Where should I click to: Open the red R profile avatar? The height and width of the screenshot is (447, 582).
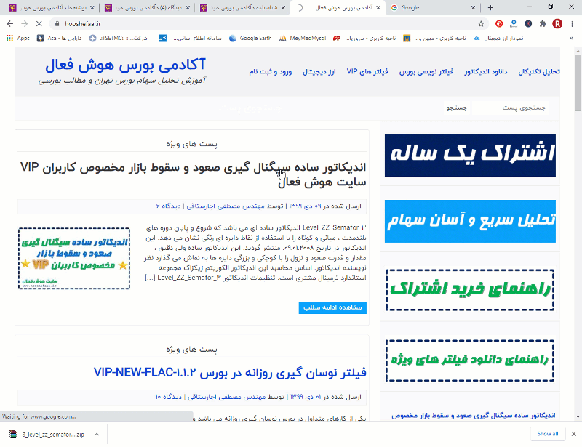click(557, 24)
